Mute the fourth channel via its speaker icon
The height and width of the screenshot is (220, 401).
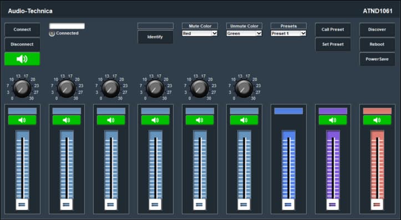click(155, 120)
